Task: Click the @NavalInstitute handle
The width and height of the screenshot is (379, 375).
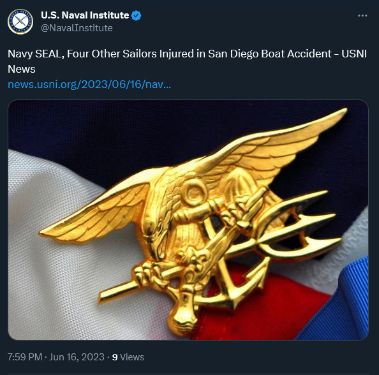Action: click(x=77, y=28)
